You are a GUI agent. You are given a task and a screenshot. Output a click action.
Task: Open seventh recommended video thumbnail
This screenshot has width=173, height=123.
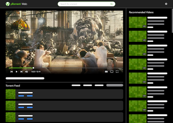(x=138, y=106)
